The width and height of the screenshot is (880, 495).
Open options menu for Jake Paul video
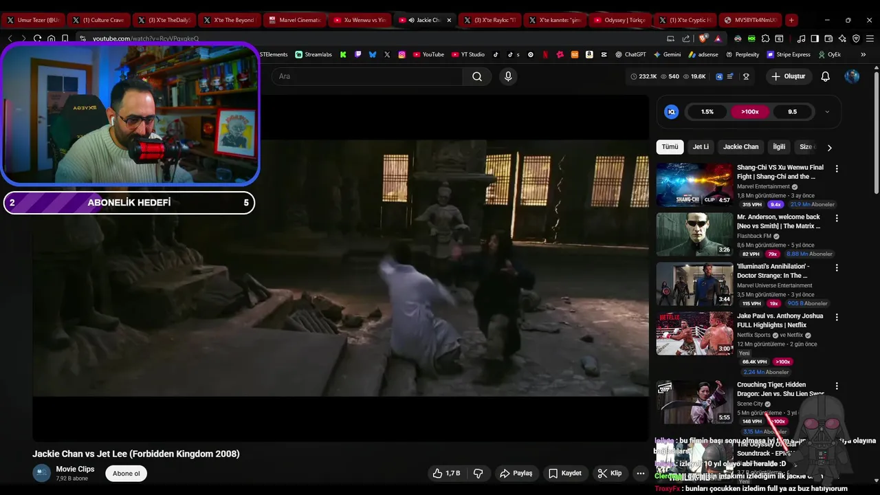tap(837, 317)
